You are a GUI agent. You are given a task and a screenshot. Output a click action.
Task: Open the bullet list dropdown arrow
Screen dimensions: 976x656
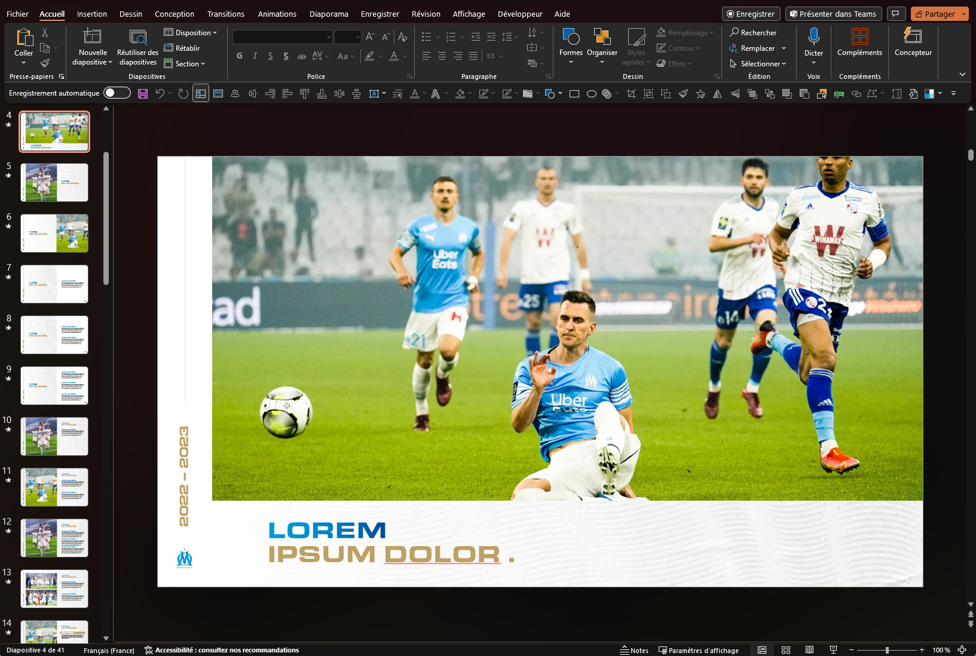437,37
